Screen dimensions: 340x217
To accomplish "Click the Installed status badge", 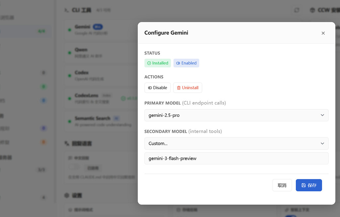I will point(158,63).
